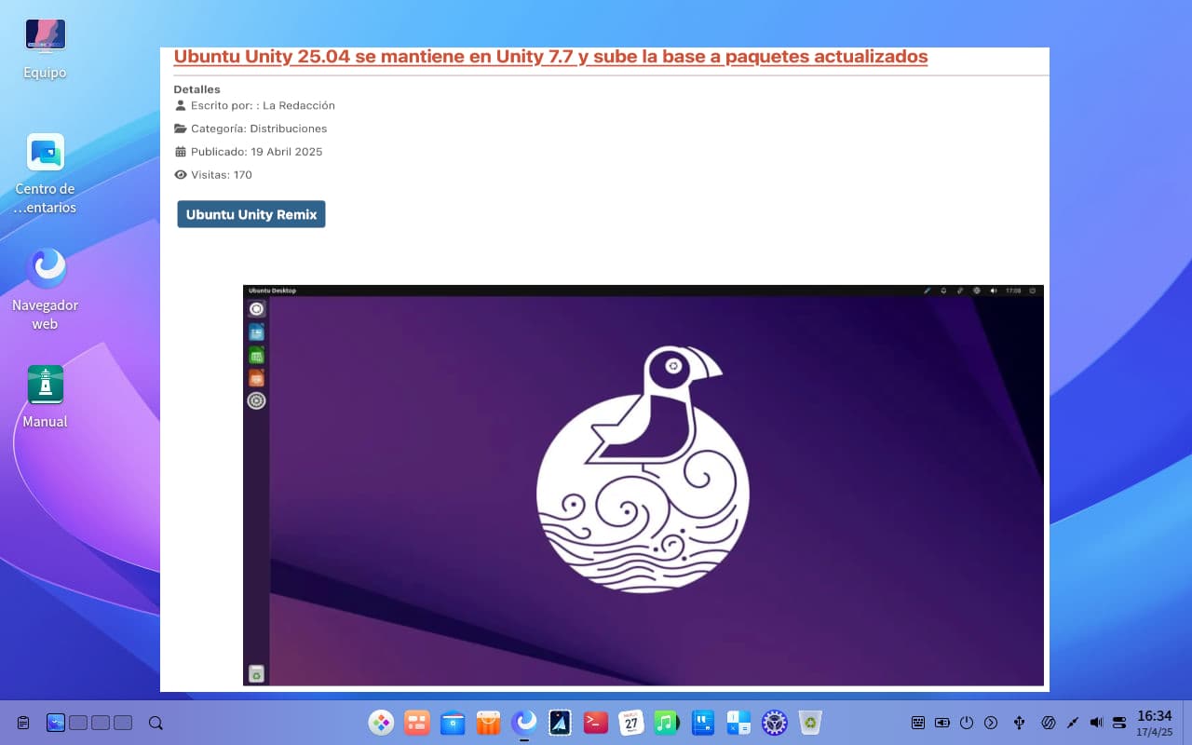The width and height of the screenshot is (1192, 745).
Task: Click the battery tray icon
Action: [942, 723]
